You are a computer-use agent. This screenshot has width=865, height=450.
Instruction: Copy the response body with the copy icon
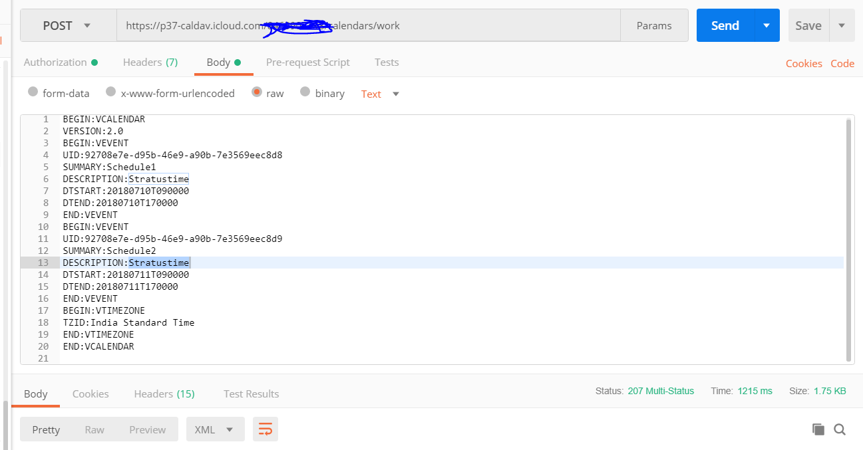coord(818,429)
